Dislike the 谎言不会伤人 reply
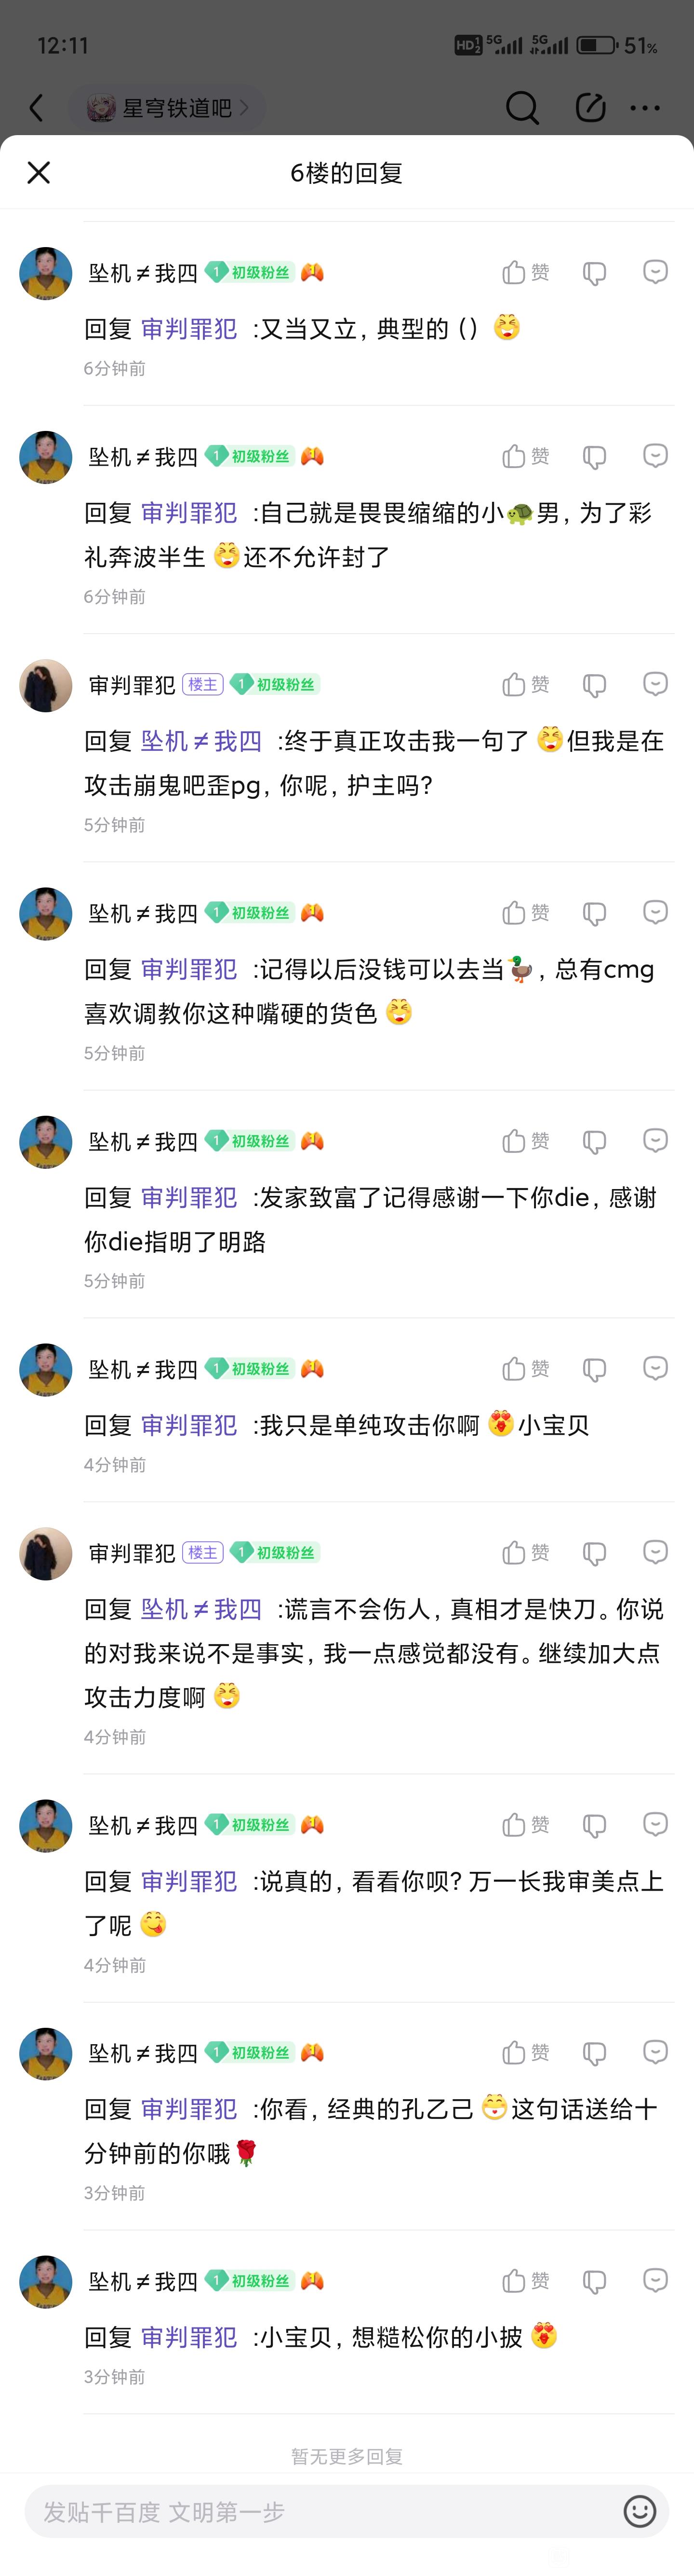The width and height of the screenshot is (694, 2576). pos(594,1553)
